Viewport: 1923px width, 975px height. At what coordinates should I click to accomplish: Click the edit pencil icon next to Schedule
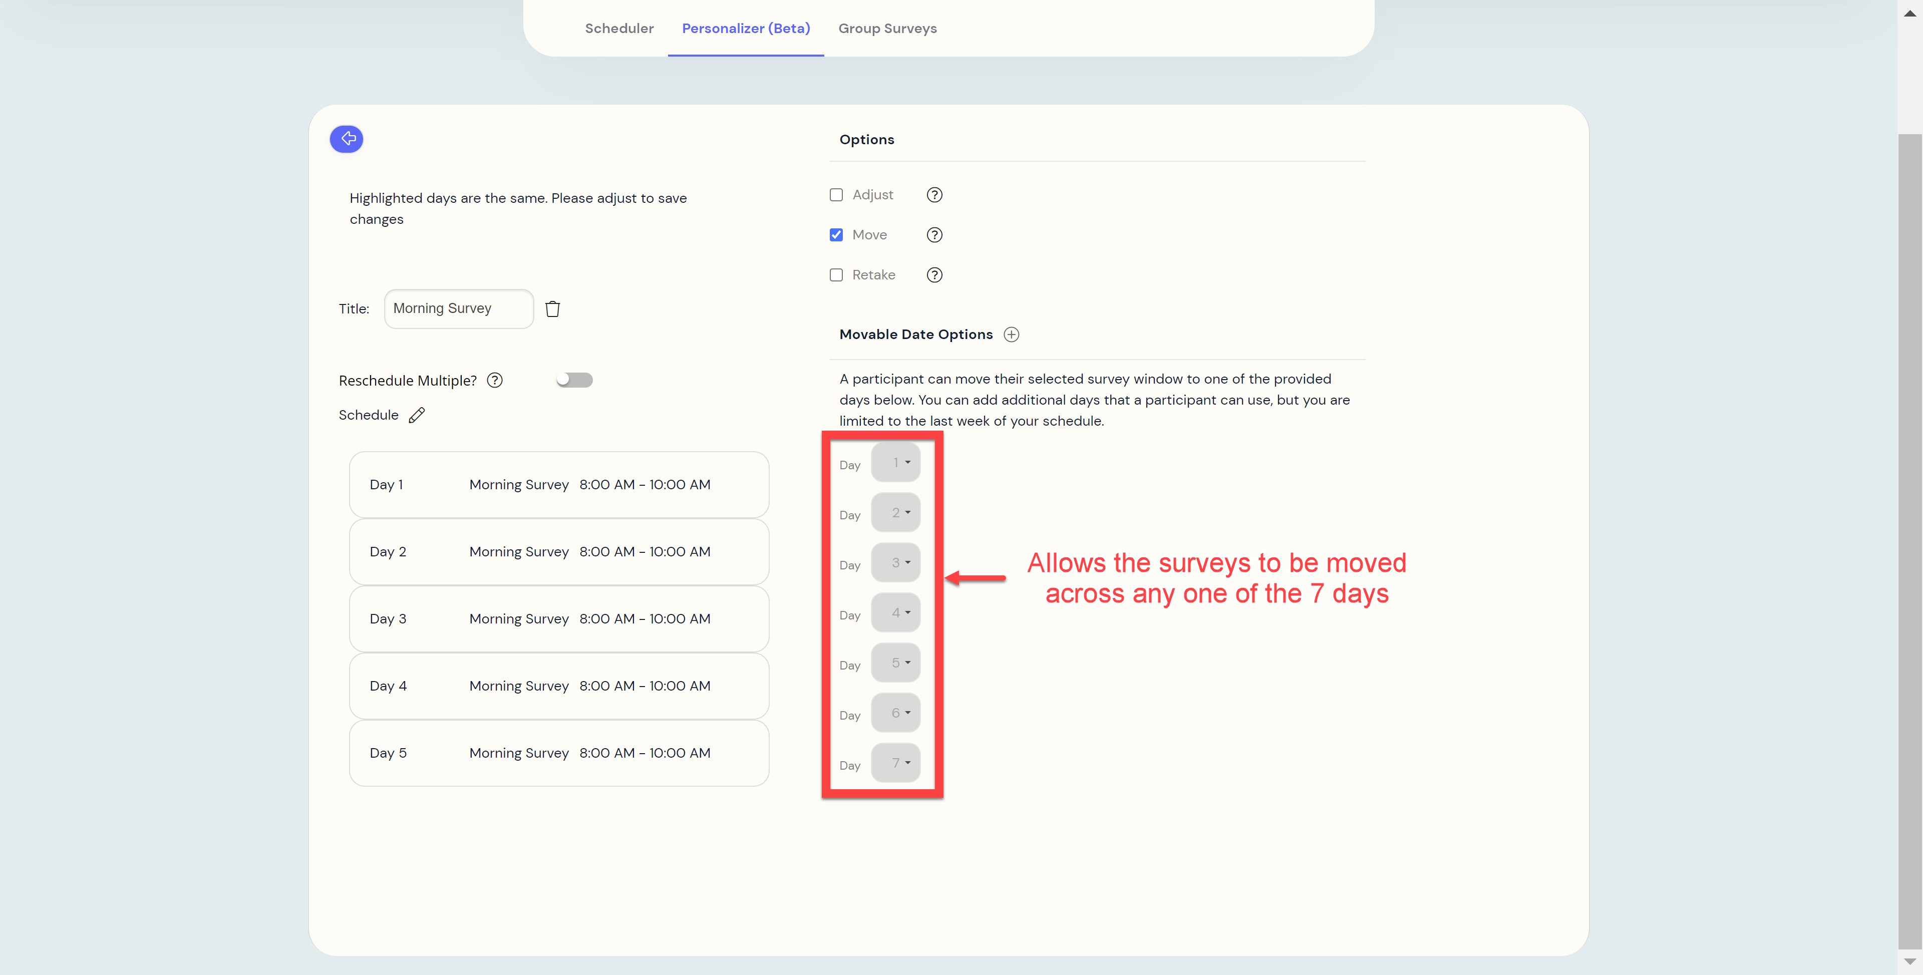[418, 414]
